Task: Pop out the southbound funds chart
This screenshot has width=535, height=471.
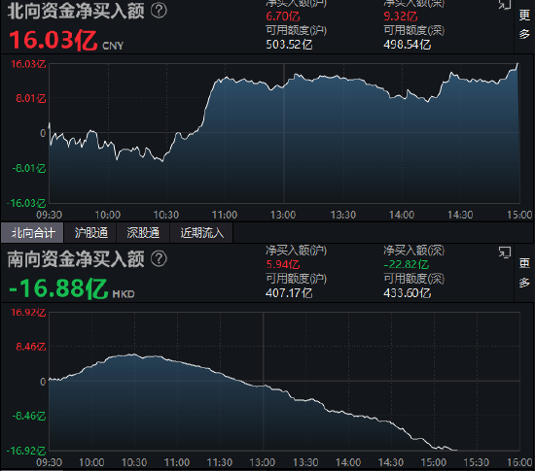Action: (505, 252)
